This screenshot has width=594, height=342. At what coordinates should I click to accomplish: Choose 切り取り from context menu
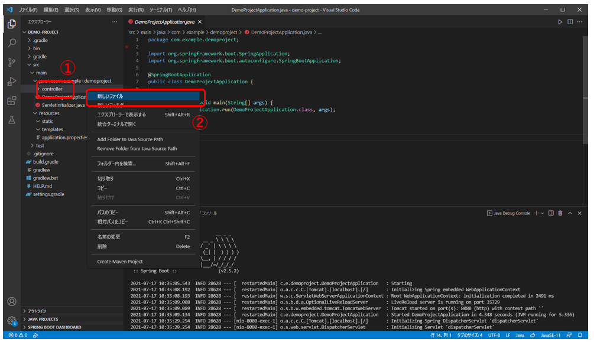(143, 179)
